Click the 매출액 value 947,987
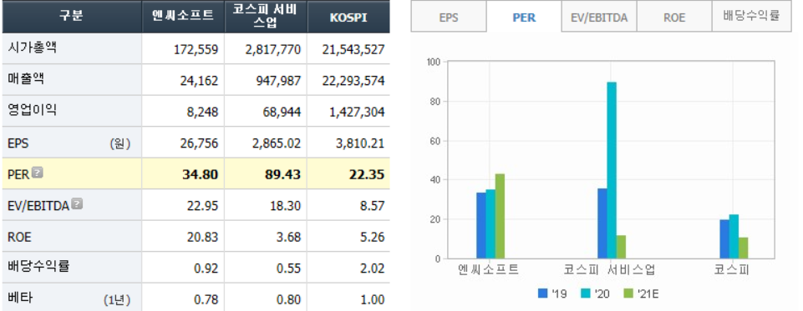The image size is (803, 311). [277, 81]
